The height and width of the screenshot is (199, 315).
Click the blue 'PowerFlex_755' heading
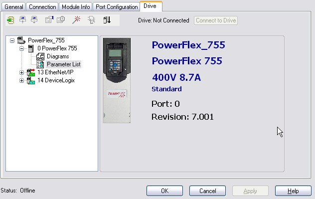[188, 45]
